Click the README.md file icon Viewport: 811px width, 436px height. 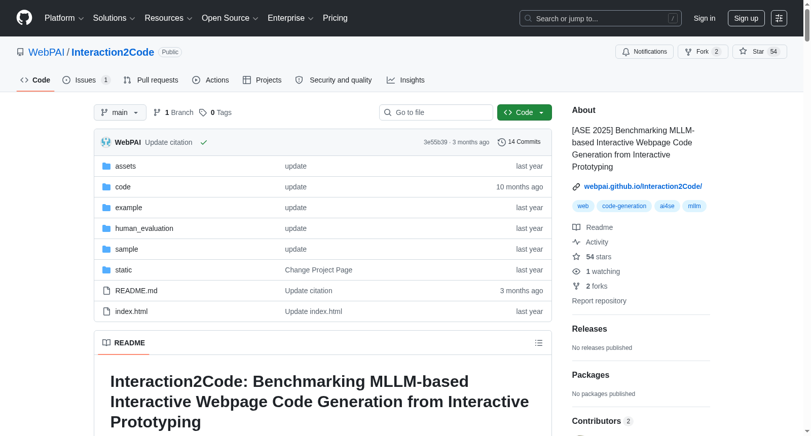click(x=106, y=291)
